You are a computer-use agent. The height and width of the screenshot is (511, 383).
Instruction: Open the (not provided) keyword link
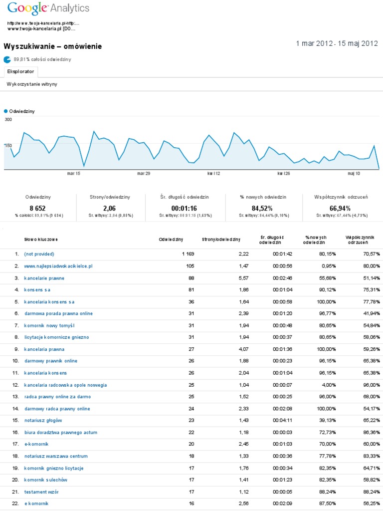click(39, 254)
